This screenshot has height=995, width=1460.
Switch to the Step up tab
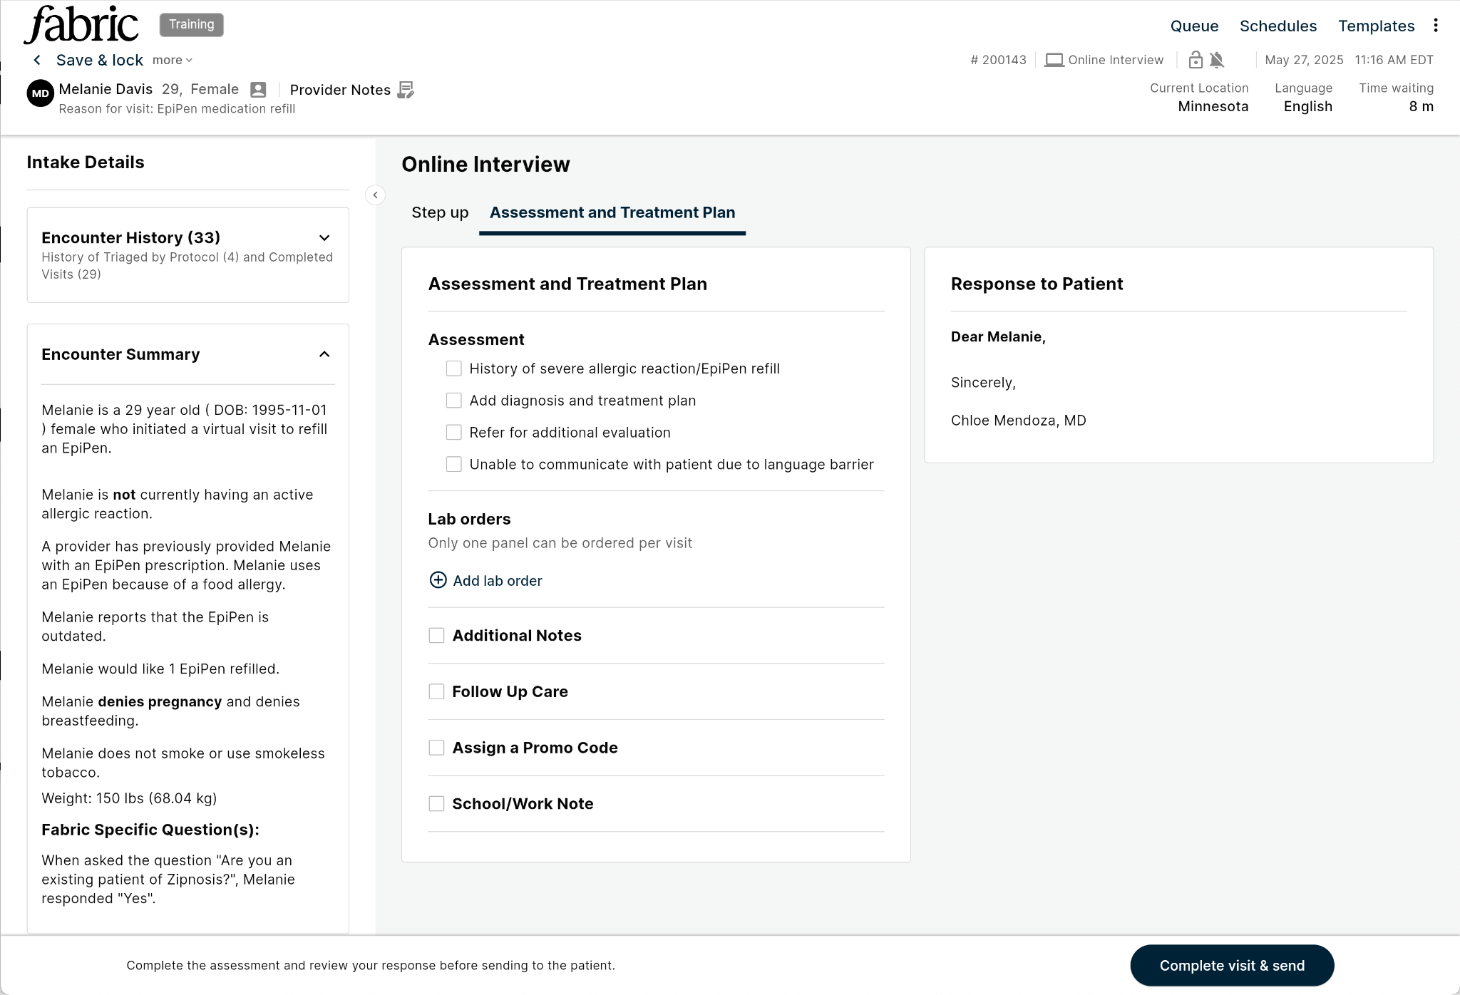[x=440, y=212]
